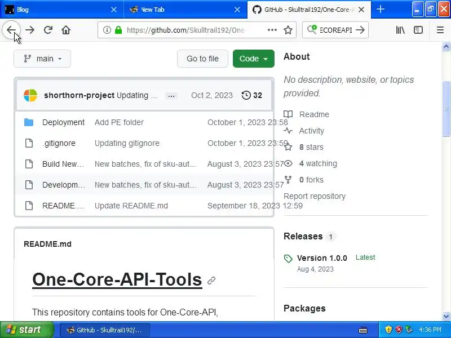Screen dimensions: 451x338
Task: Open the .gitignore file
Action: click(x=59, y=143)
